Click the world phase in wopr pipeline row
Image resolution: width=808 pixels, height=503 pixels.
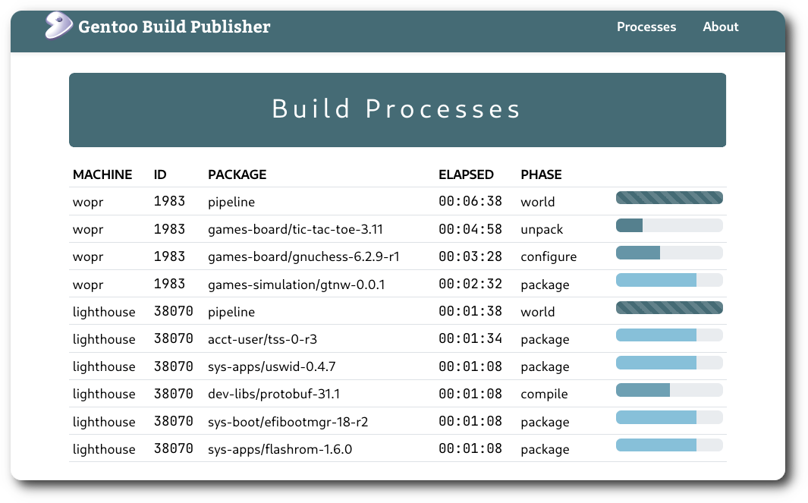point(537,202)
